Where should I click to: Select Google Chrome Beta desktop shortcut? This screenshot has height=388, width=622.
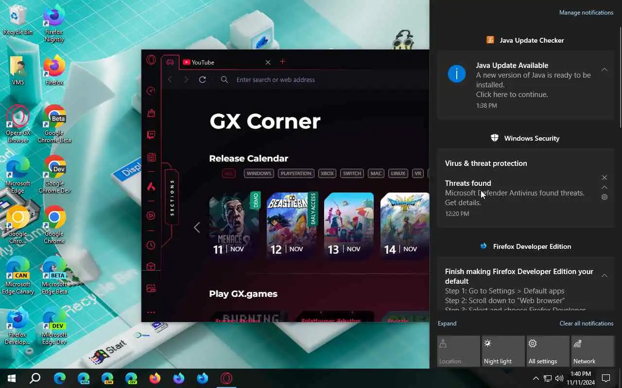(54, 124)
